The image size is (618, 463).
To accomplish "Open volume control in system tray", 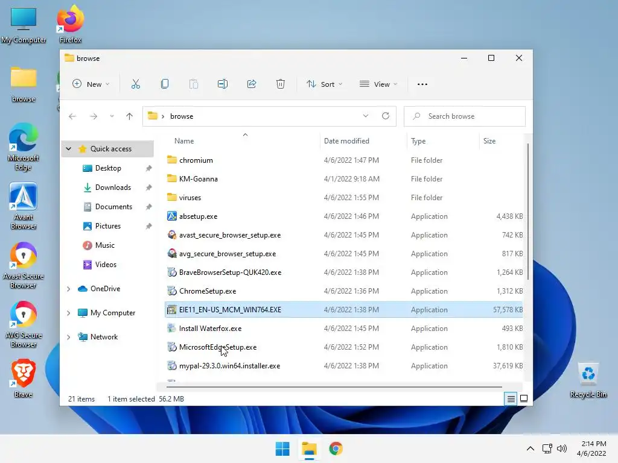I will (562, 449).
